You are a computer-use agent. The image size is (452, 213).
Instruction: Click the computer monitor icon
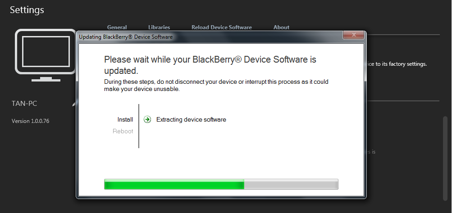click(x=46, y=55)
